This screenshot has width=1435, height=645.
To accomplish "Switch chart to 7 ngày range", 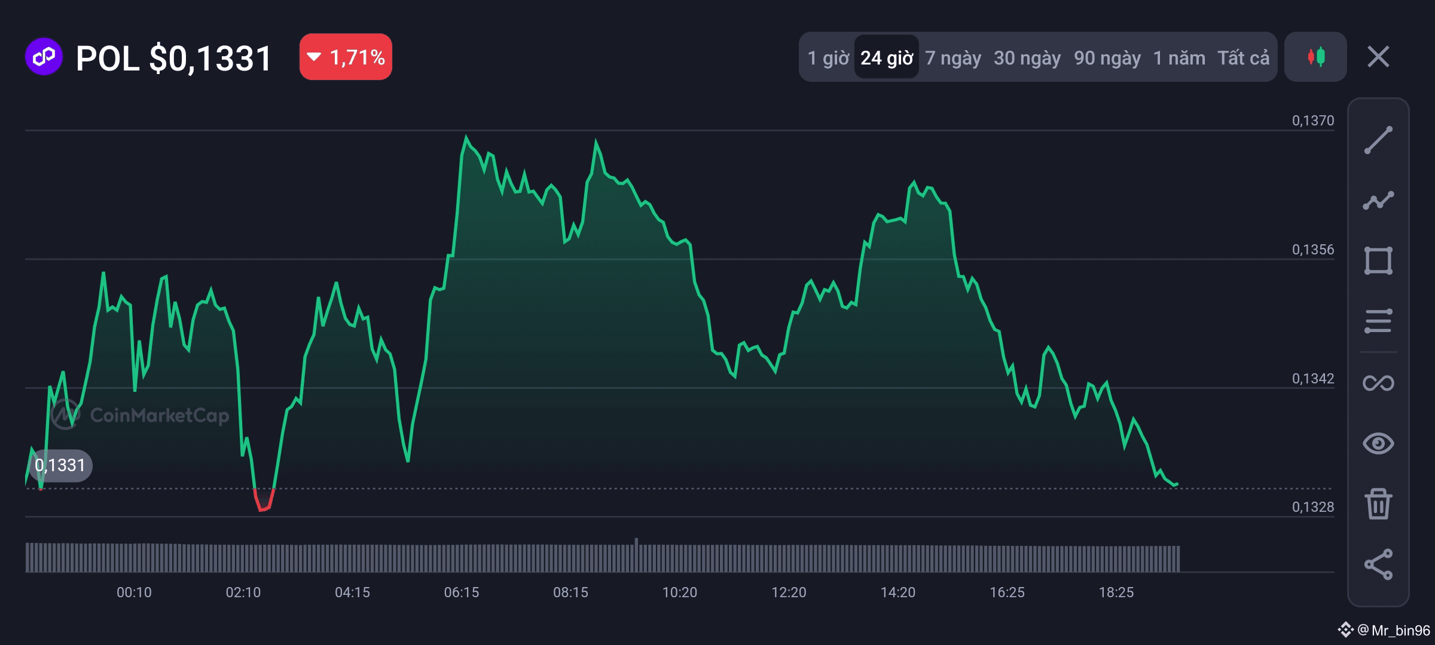I will tap(953, 58).
